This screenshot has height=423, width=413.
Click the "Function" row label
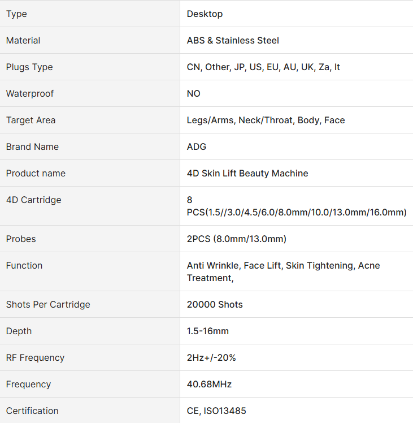pyautogui.click(x=24, y=265)
